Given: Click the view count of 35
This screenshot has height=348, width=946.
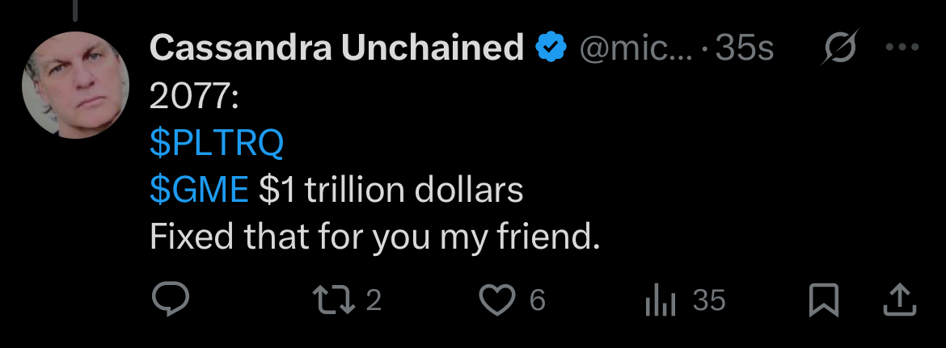Looking at the screenshot, I should 709,300.
